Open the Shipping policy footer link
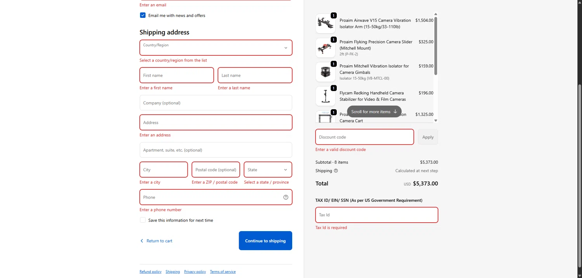Image resolution: width=582 pixels, height=278 pixels. (173, 272)
